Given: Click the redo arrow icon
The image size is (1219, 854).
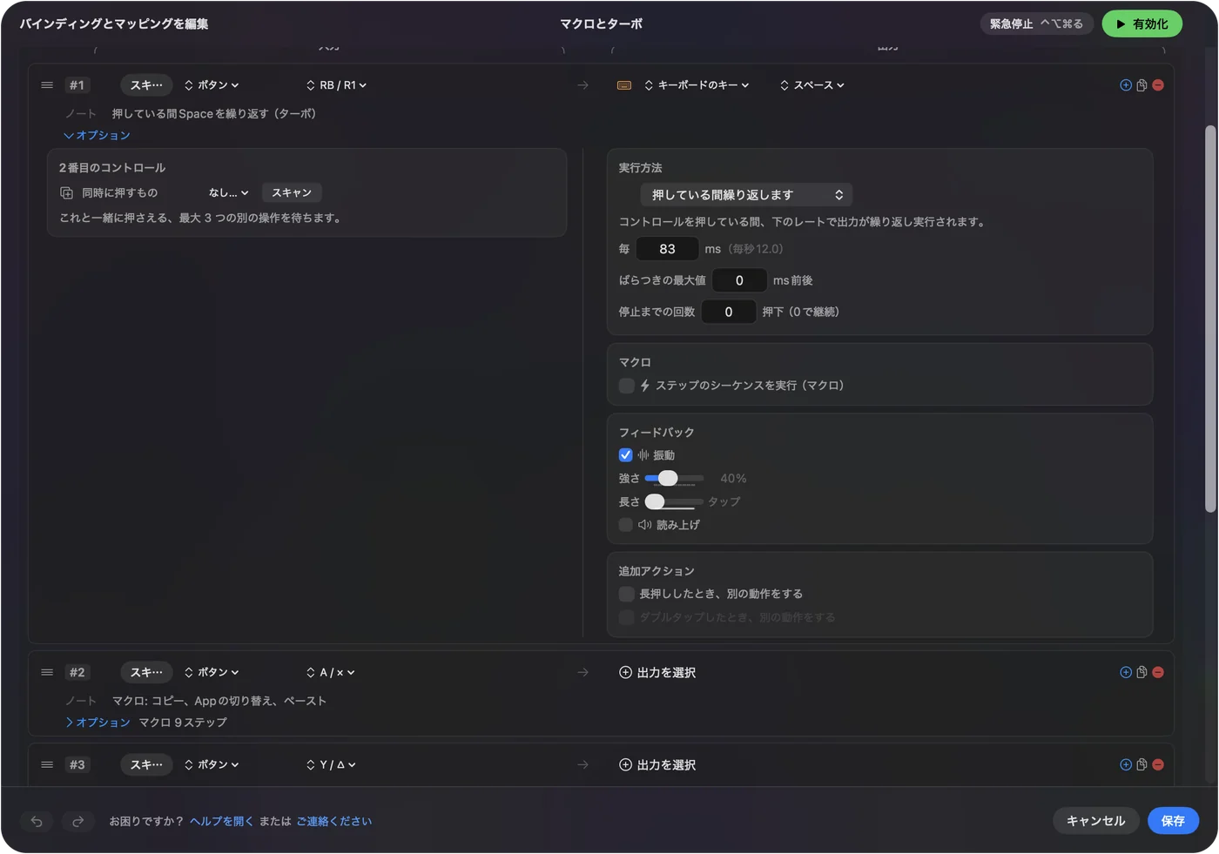Looking at the screenshot, I should pos(77,821).
